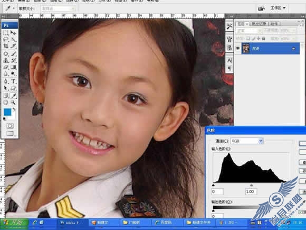Select the Eyedropper tool in the toolbox
Viewport: 306px width, 230px height.
(x=13, y=96)
